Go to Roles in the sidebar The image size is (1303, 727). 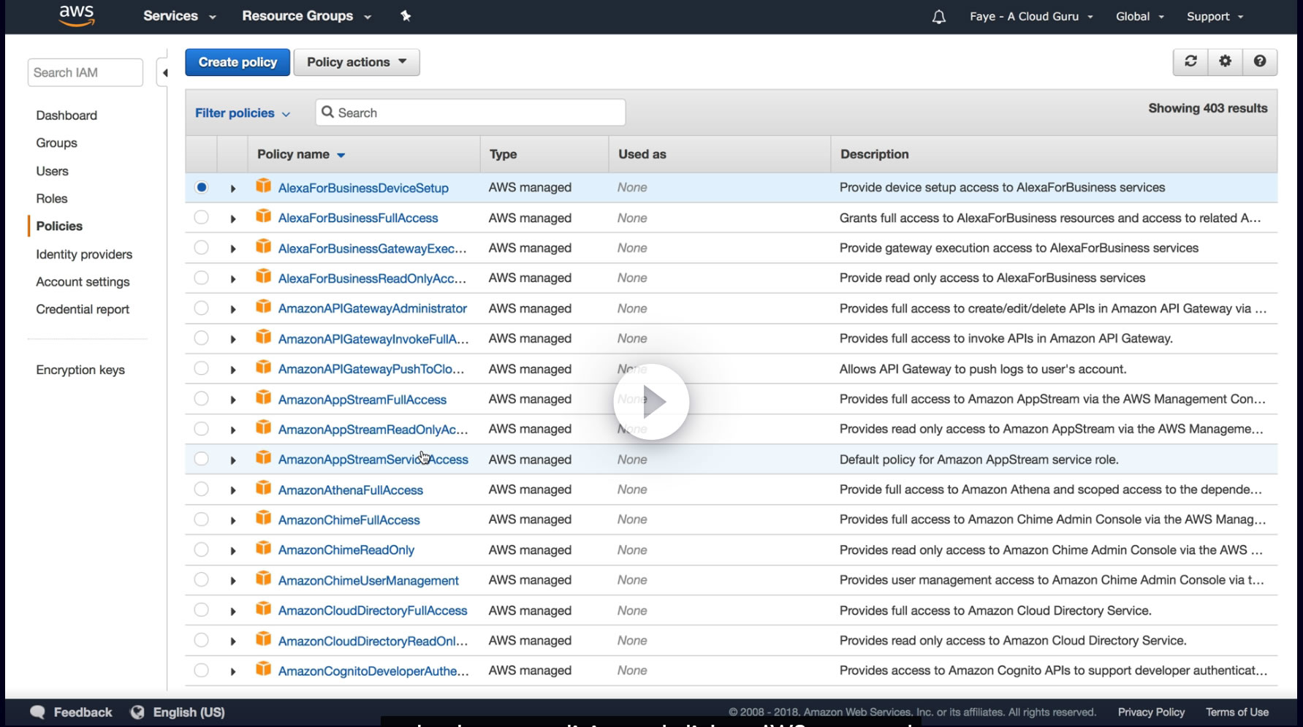(52, 199)
